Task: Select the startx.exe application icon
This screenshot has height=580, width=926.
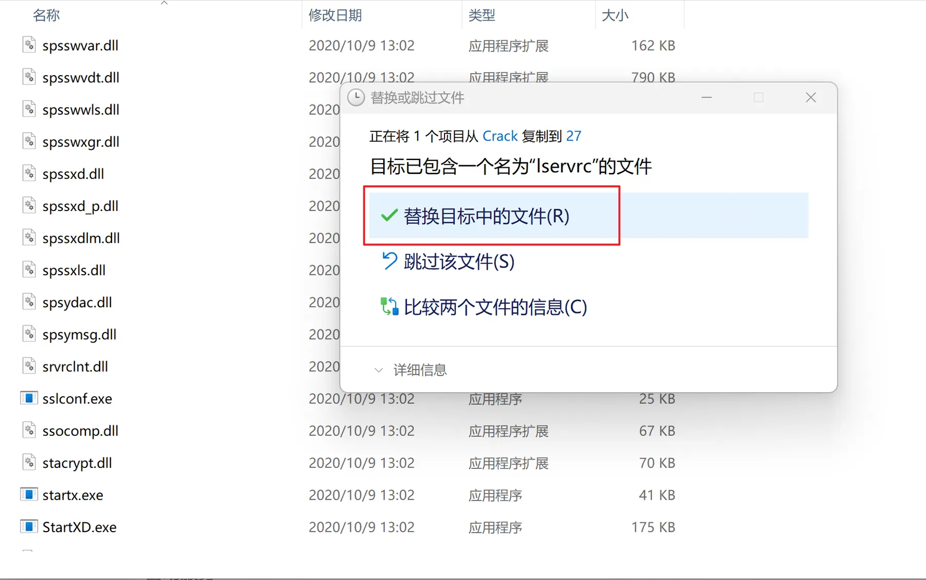Action: click(x=29, y=495)
